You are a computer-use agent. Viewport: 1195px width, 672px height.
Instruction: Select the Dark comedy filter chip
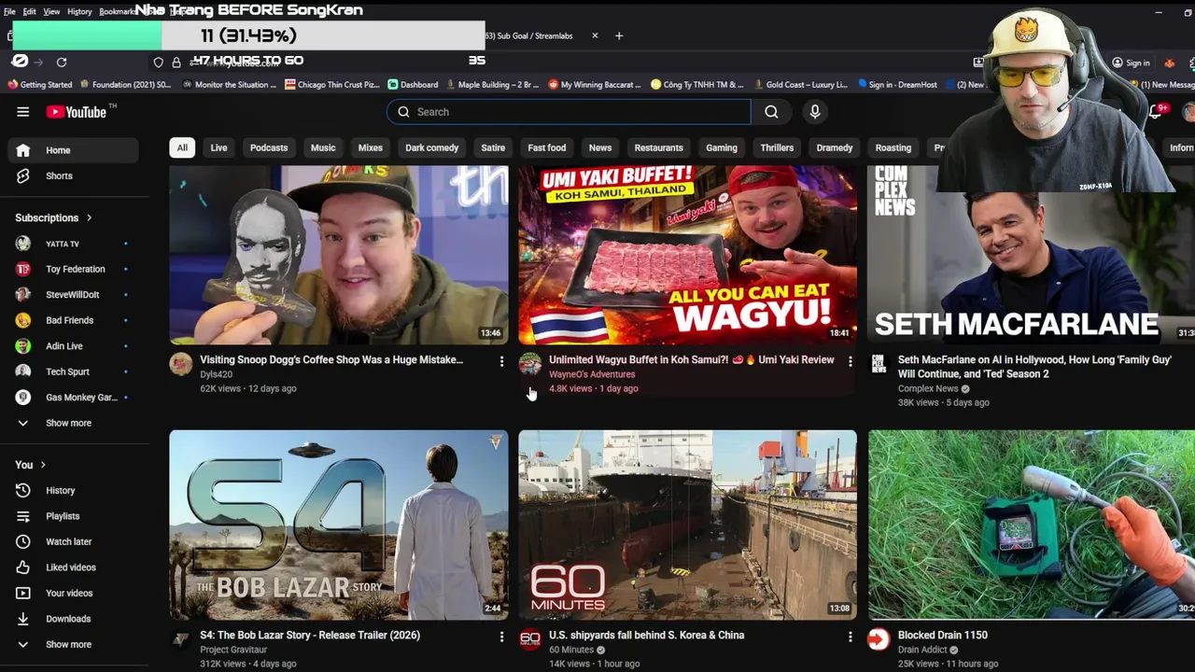432,147
